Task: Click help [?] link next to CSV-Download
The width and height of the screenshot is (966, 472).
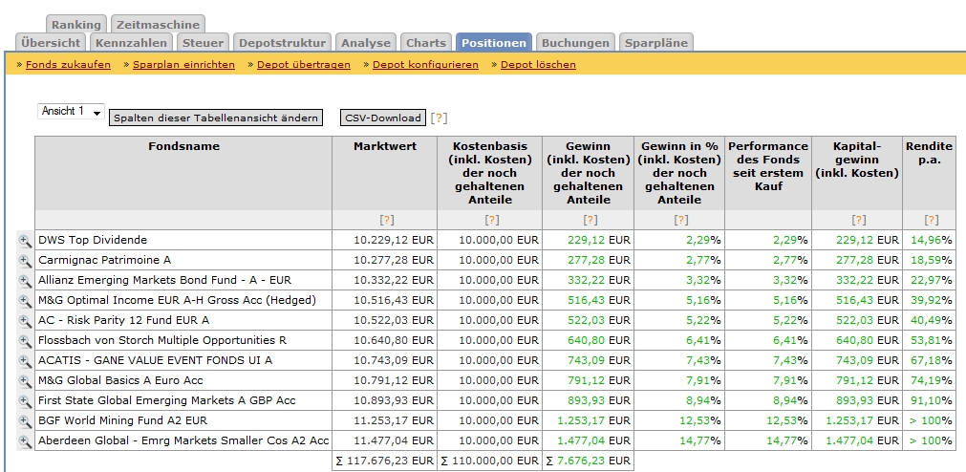Action: tap(439, 118)
